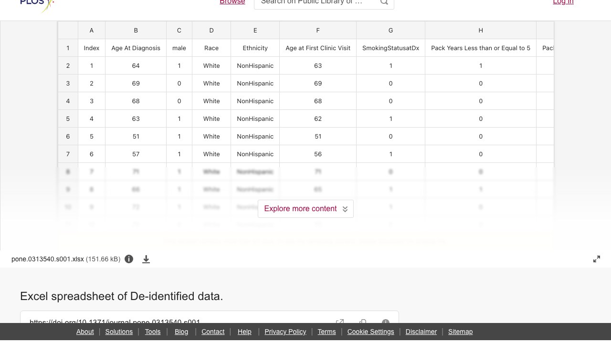This screenshot has width=611, height=344.
Task: Click 'Pack Years Less than or Equal to 5' cell
Action: (x=481, y=48)
